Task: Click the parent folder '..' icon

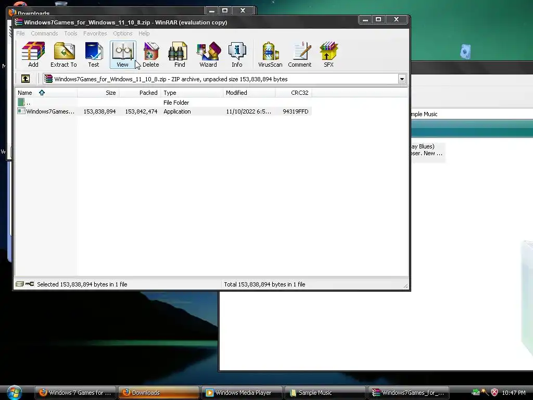Action: 21,102
